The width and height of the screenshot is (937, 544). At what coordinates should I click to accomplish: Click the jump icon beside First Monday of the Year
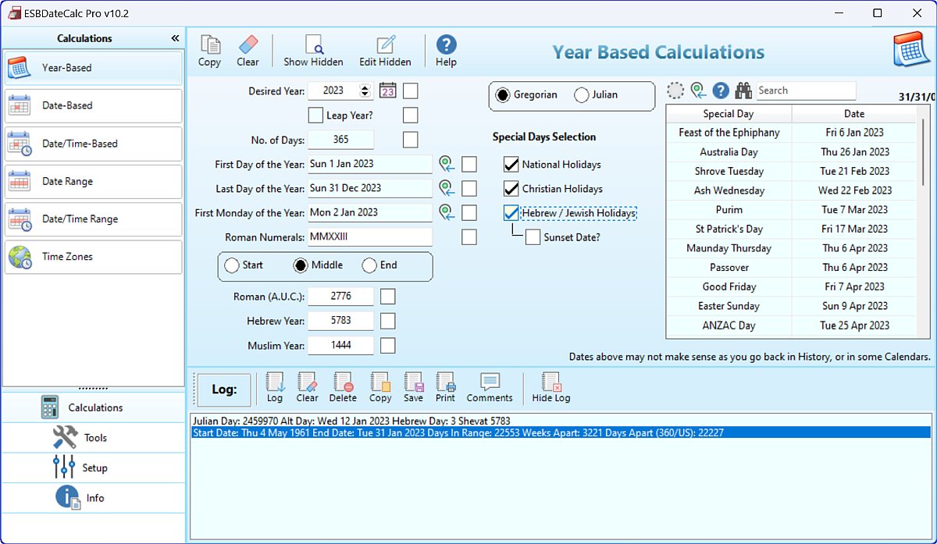(447, 212)
